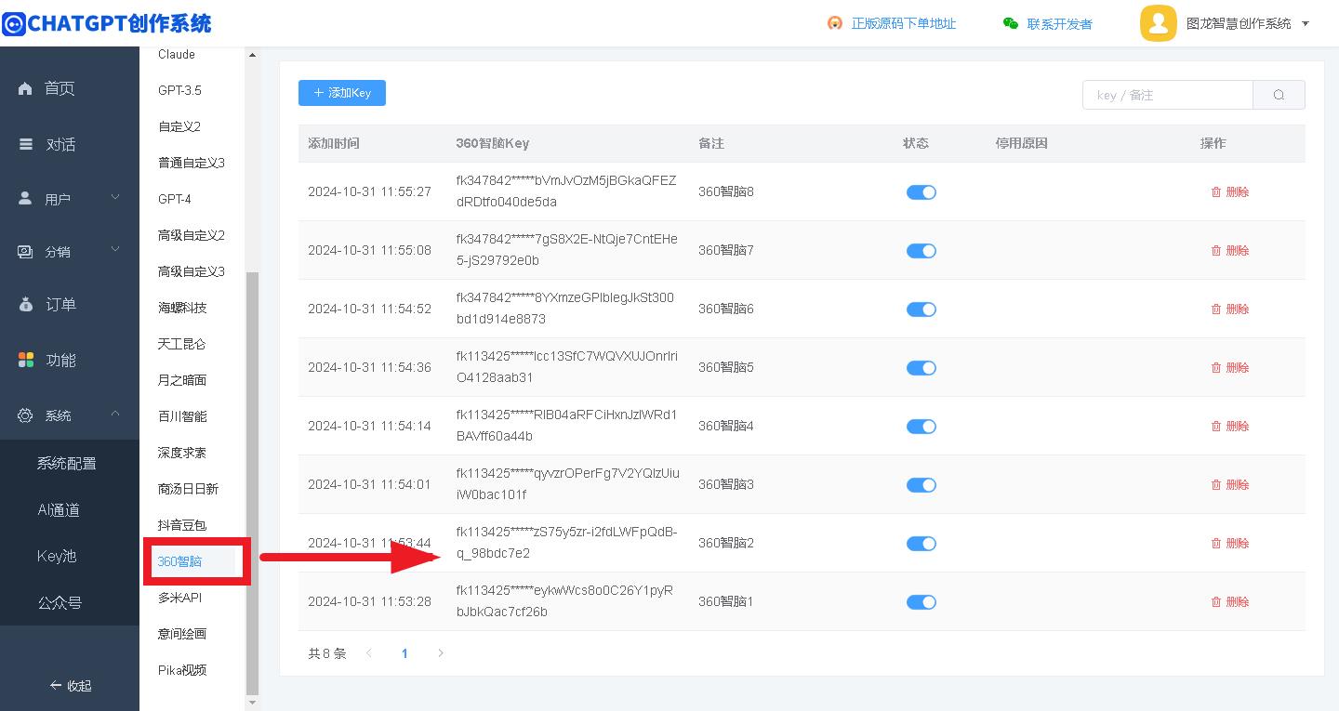Go to previous page arrow in pagination
This screenshot has height=711, width=1339.
[x=369, y=653]
